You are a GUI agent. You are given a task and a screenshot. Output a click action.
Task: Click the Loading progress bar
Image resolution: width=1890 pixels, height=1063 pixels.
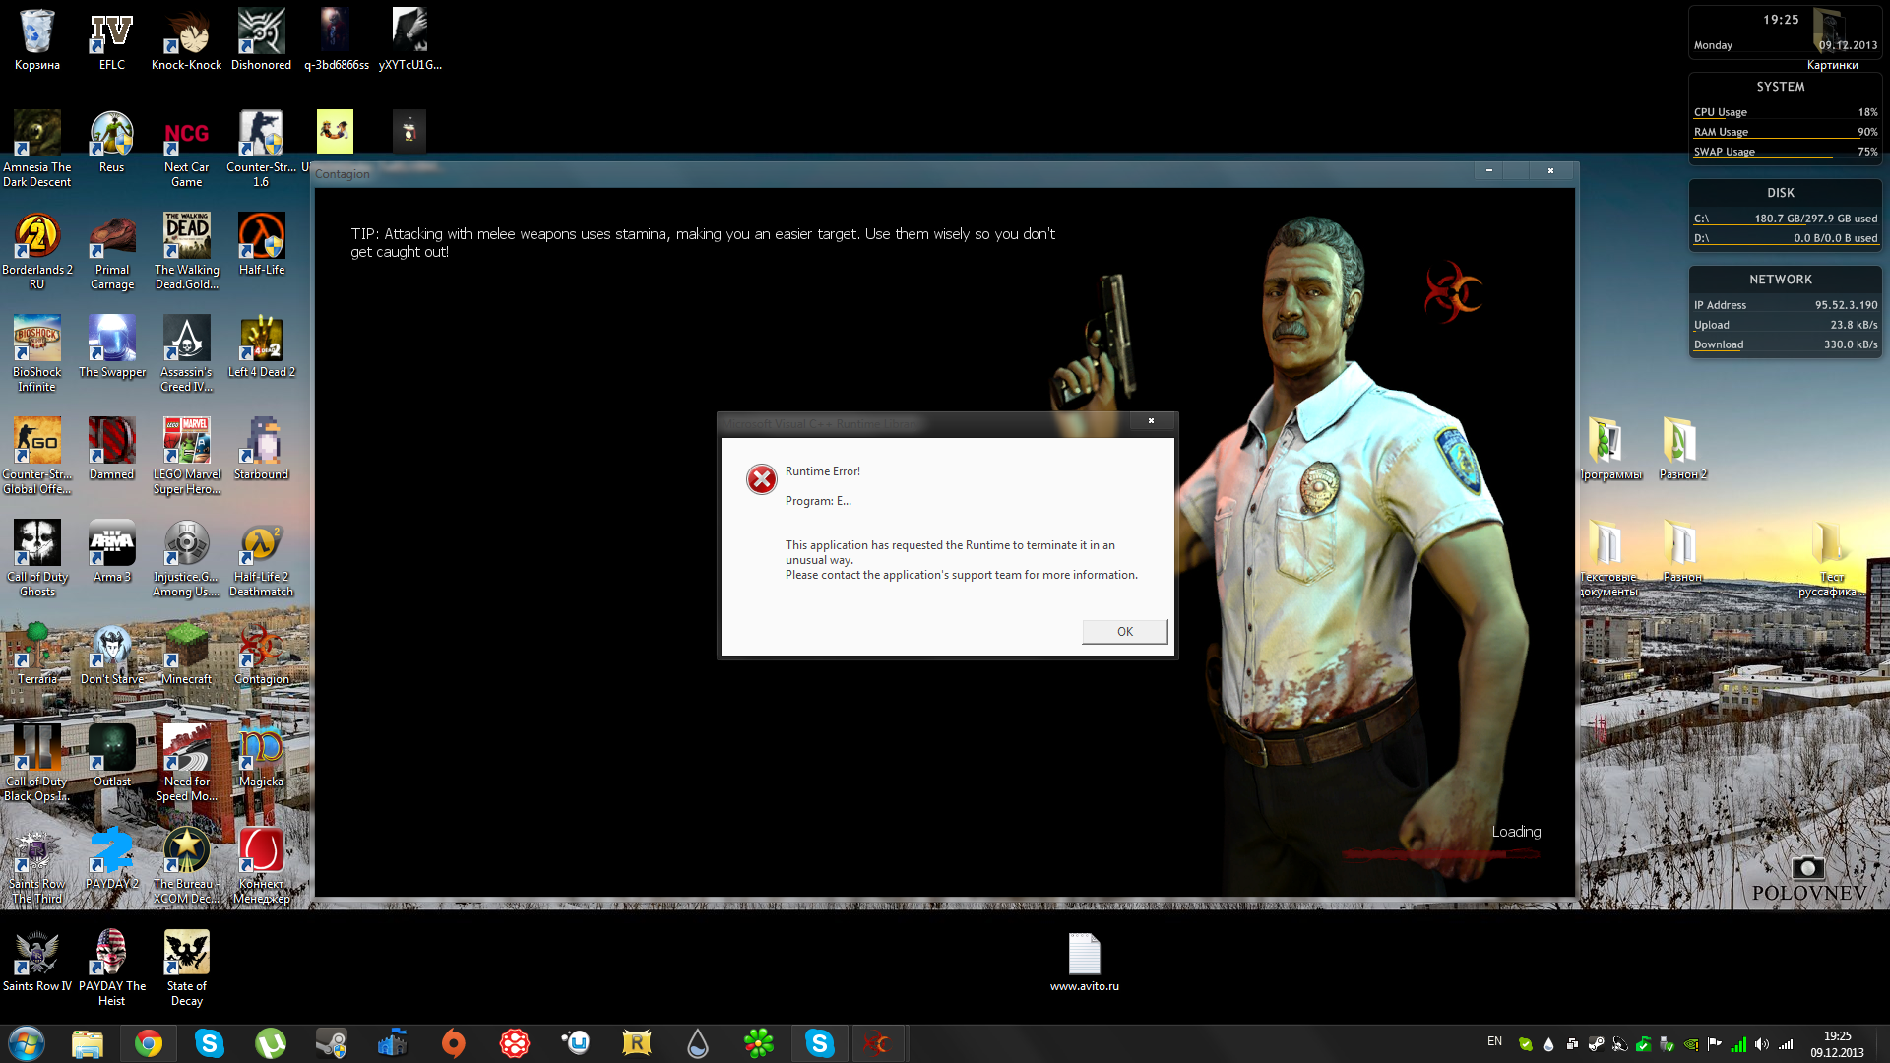(1439, 854)
